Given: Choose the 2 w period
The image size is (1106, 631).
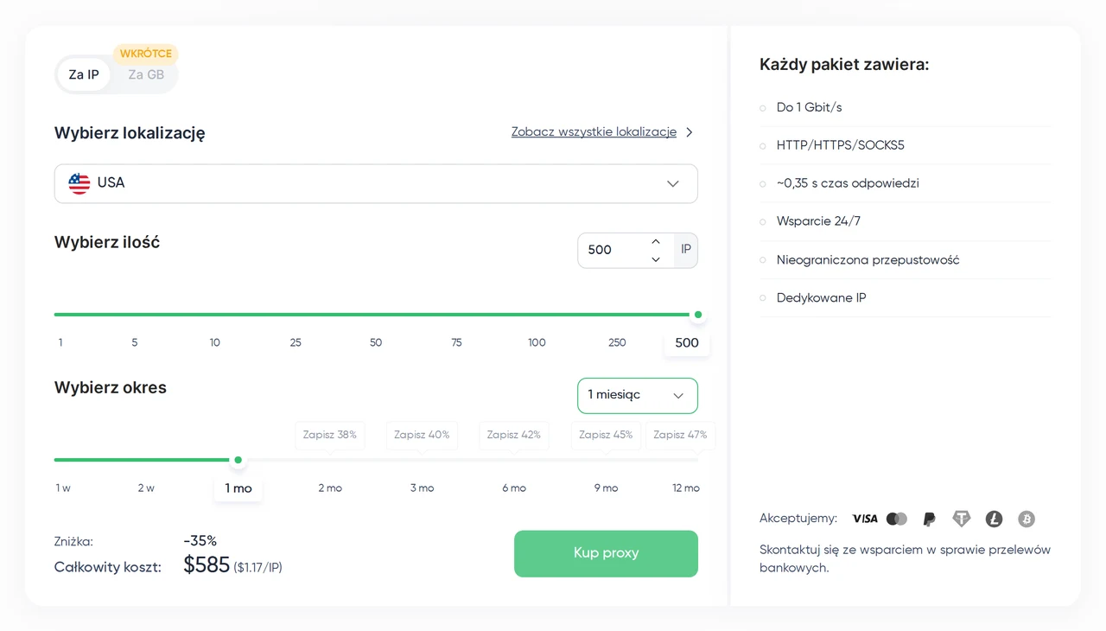Looking at the screenshot, I should (x=146, y=488).
